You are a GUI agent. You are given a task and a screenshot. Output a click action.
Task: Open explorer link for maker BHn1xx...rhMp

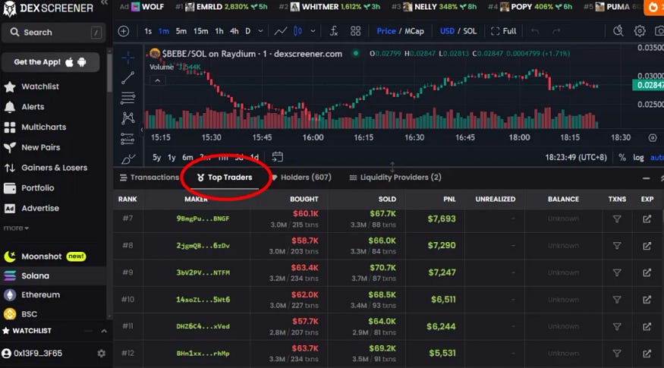(647, 353)
